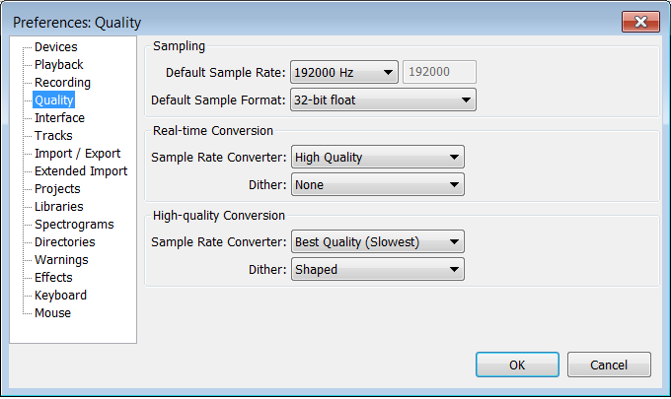
Task: Open the Default Sample Format dropdown
Action: 383,100
